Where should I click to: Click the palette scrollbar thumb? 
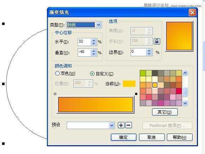185,92
